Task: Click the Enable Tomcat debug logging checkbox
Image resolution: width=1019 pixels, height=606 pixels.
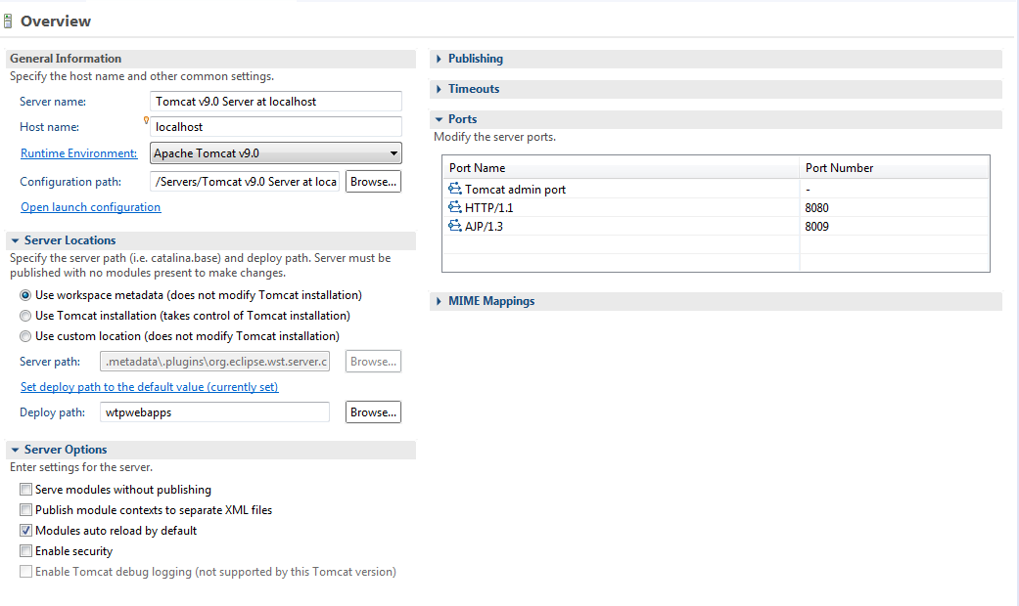Action: [26, 572]
